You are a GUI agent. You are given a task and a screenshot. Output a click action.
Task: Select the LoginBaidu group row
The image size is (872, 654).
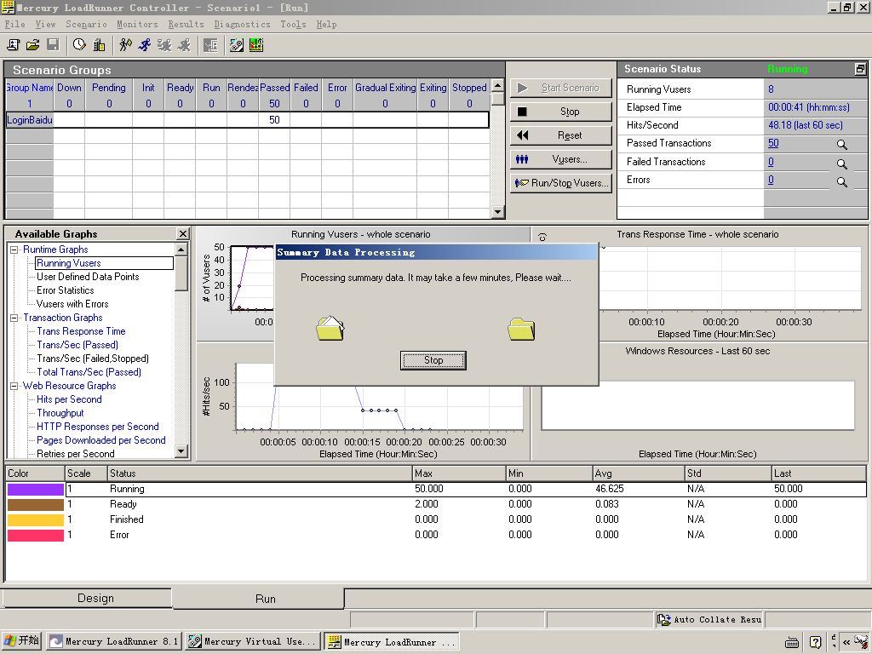coord(248,120)
